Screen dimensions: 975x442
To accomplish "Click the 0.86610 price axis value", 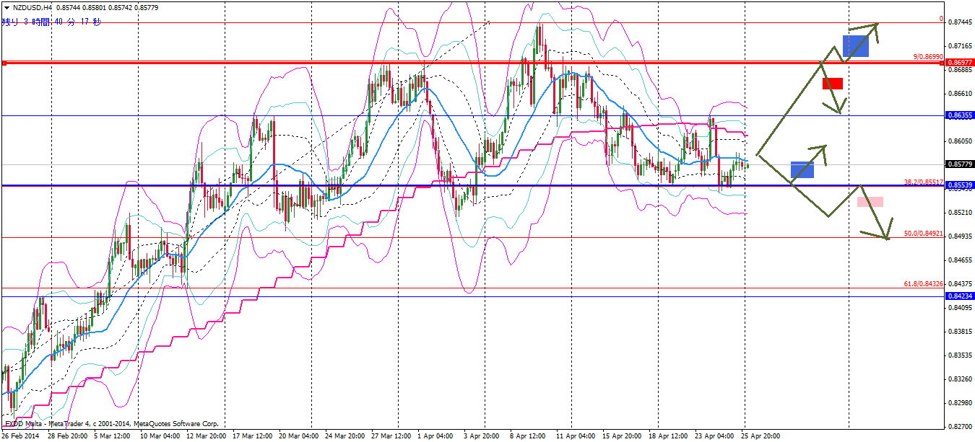I will [960, 94].
